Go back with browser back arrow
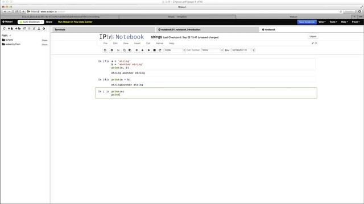This screenshot has height=204, width=364. pos(5,11)
